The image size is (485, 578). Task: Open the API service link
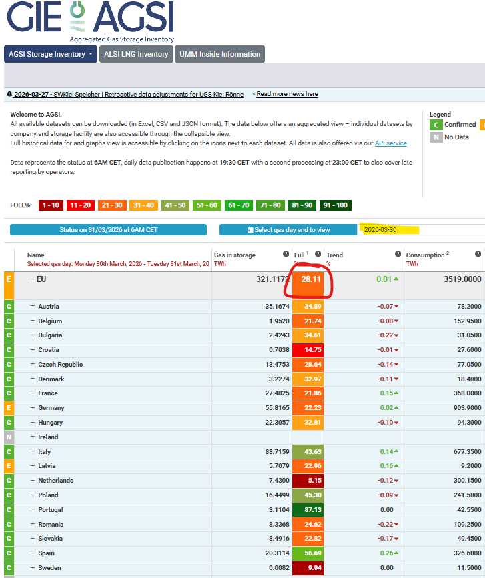[x=390, y=143]
